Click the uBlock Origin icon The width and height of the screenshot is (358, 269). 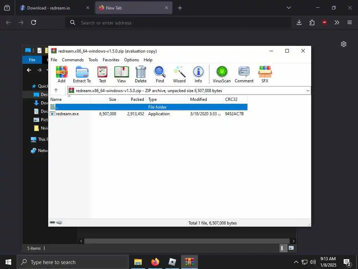[x=324, y=22]
